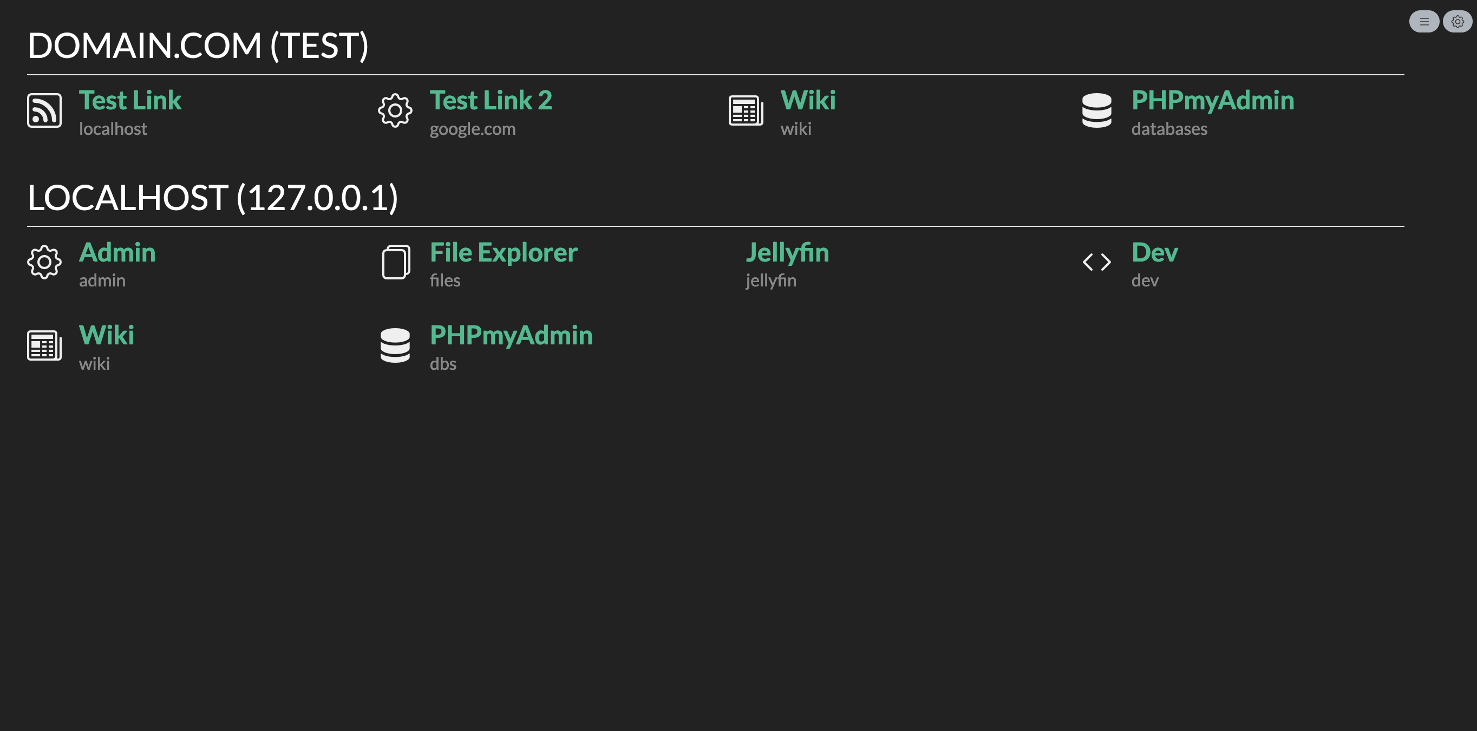Click the copy files icon beside File Explorer
The height and width of the screenshot is (731, 1477).
click(396, 262)
